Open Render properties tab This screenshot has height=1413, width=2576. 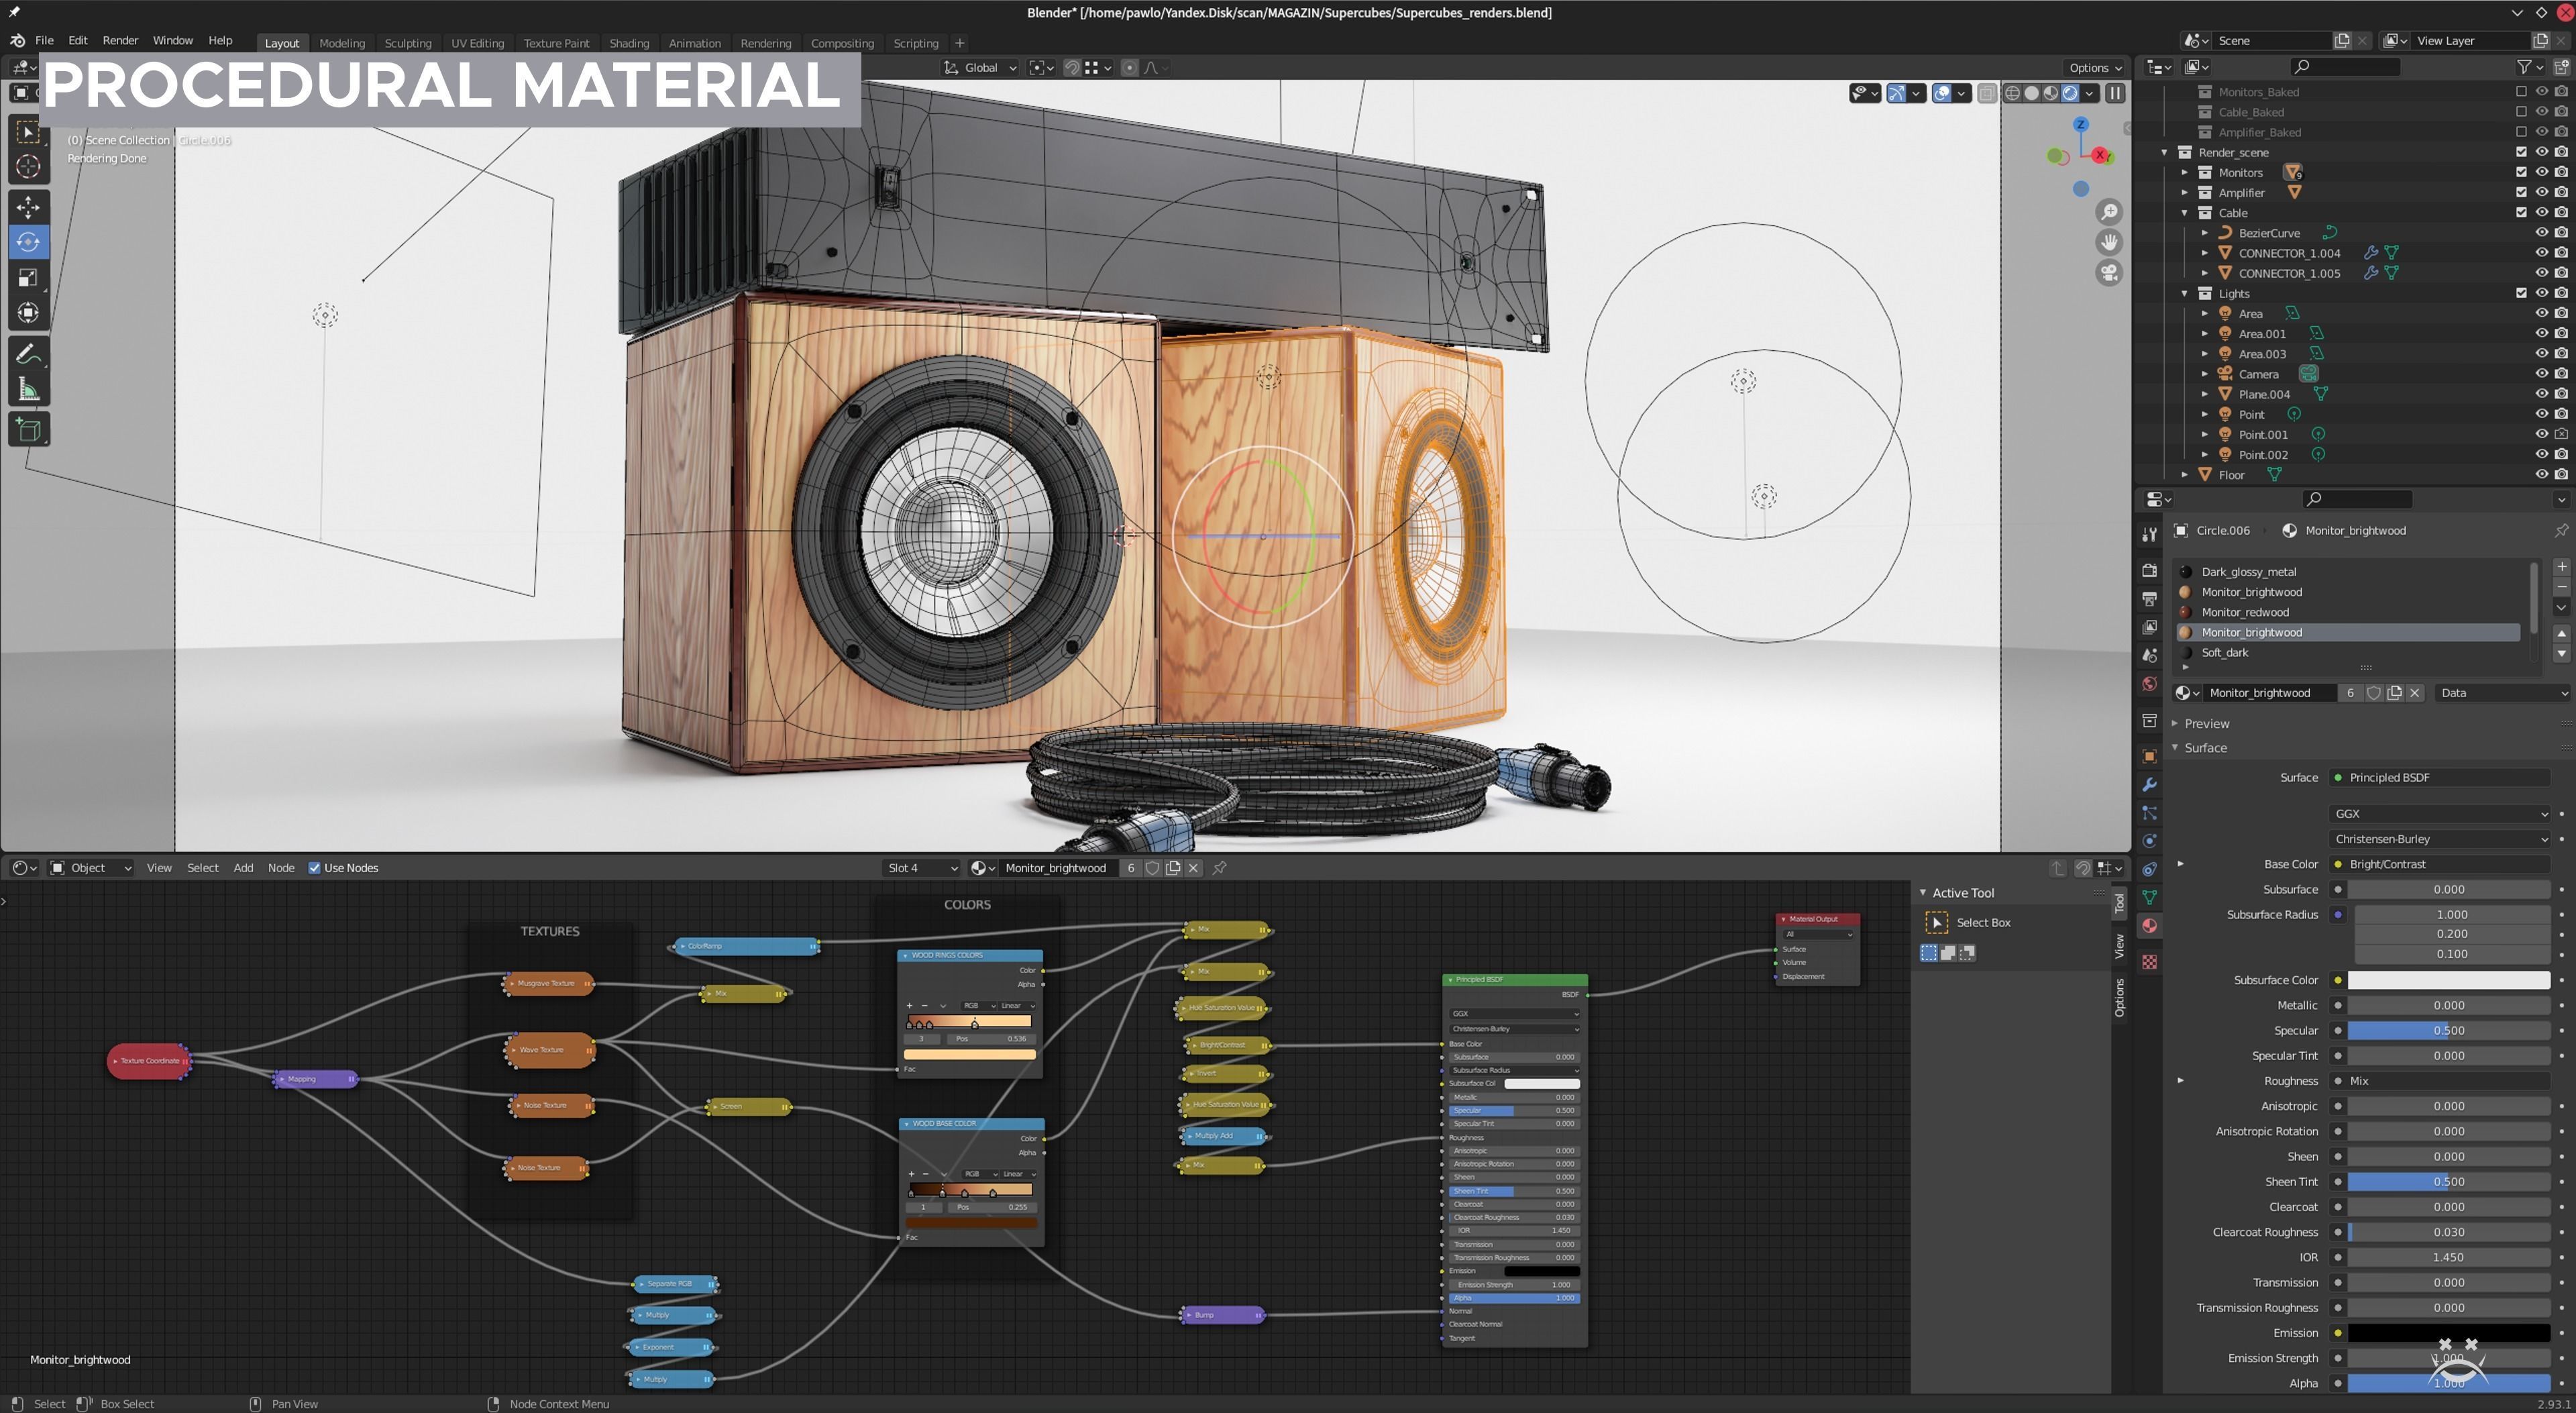(2149, 570)
